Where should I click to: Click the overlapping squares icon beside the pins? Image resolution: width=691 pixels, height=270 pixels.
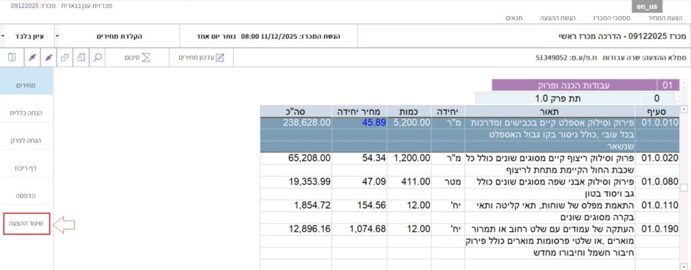(x=65, y=58)
